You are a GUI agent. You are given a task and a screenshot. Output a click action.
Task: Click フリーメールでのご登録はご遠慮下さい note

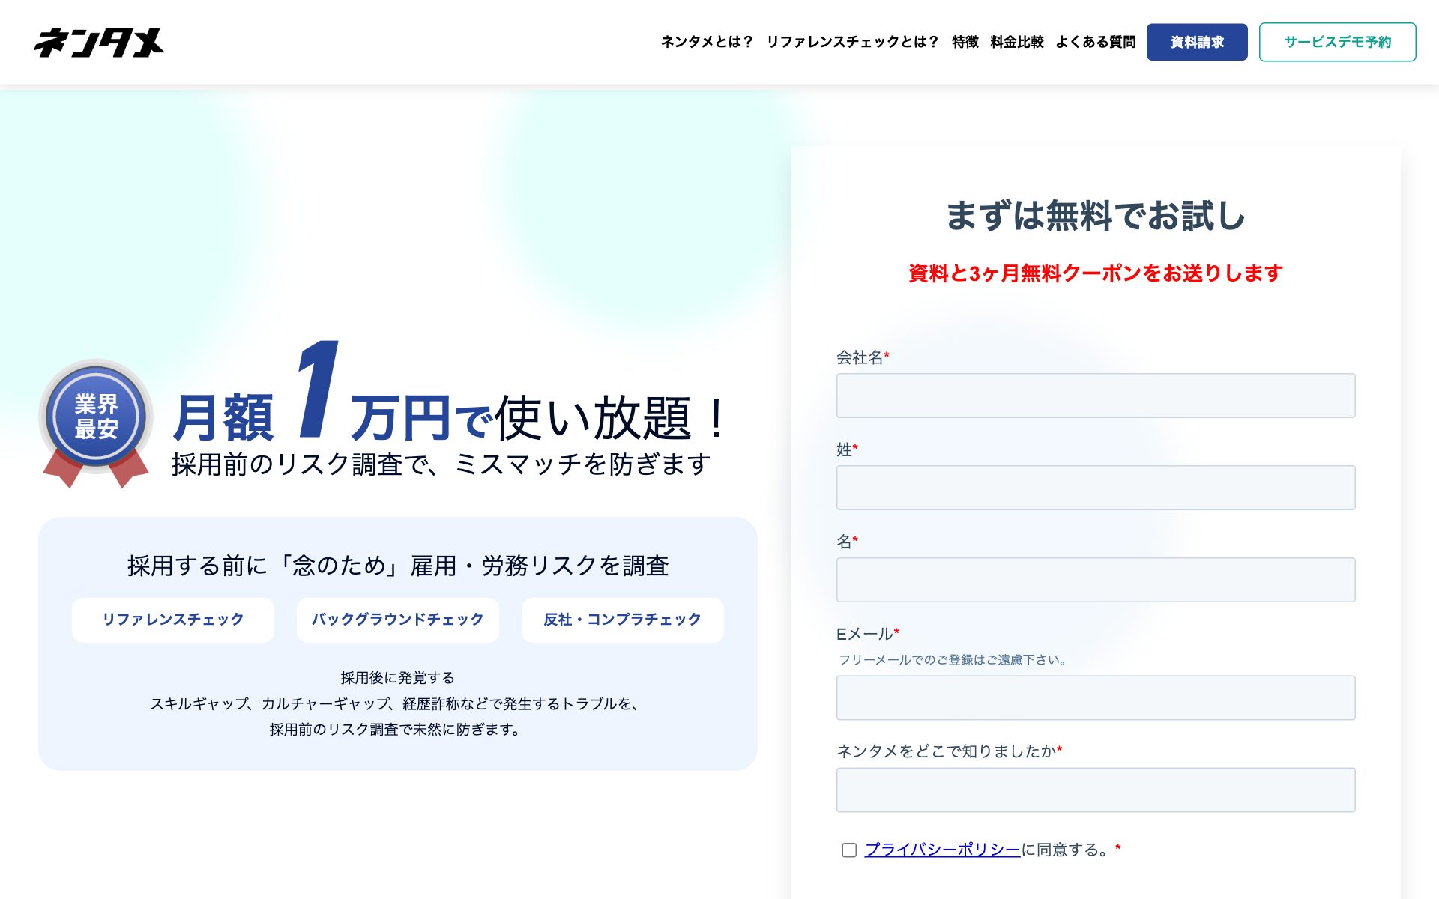click(x=953, y=660)
